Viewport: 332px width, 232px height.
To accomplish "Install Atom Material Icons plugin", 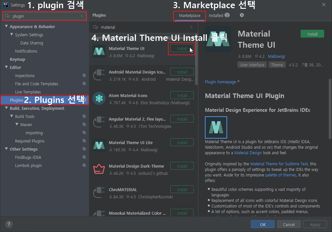I will tap(182, 95).
